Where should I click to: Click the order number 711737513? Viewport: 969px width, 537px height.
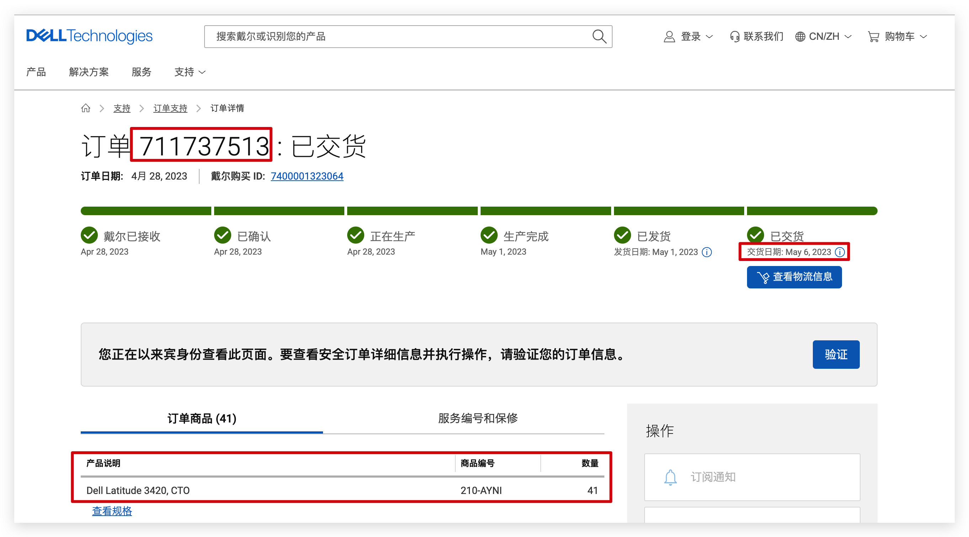(x=204, y=146)
